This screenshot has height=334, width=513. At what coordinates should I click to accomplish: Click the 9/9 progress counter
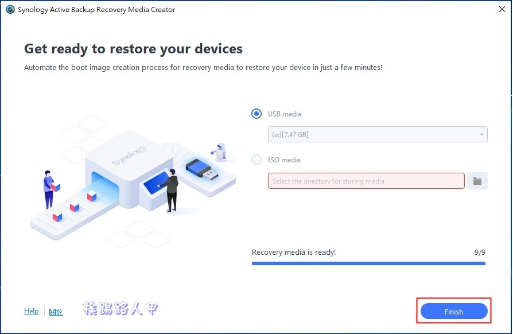click(x=480, y=252)
